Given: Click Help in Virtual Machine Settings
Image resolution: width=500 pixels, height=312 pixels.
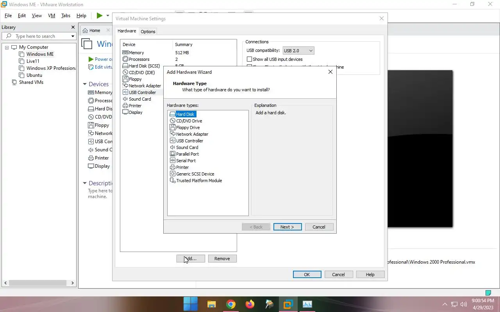Looking at the screenshot, I should (x=370, y=275).
